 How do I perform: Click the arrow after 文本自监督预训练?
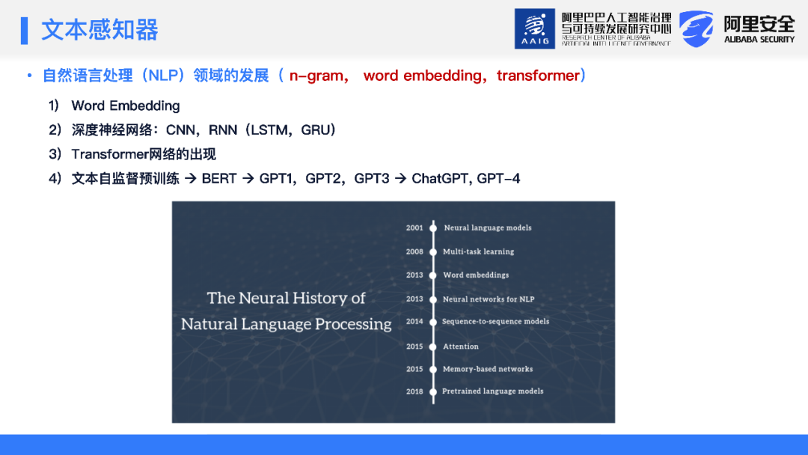pos(190,179)
